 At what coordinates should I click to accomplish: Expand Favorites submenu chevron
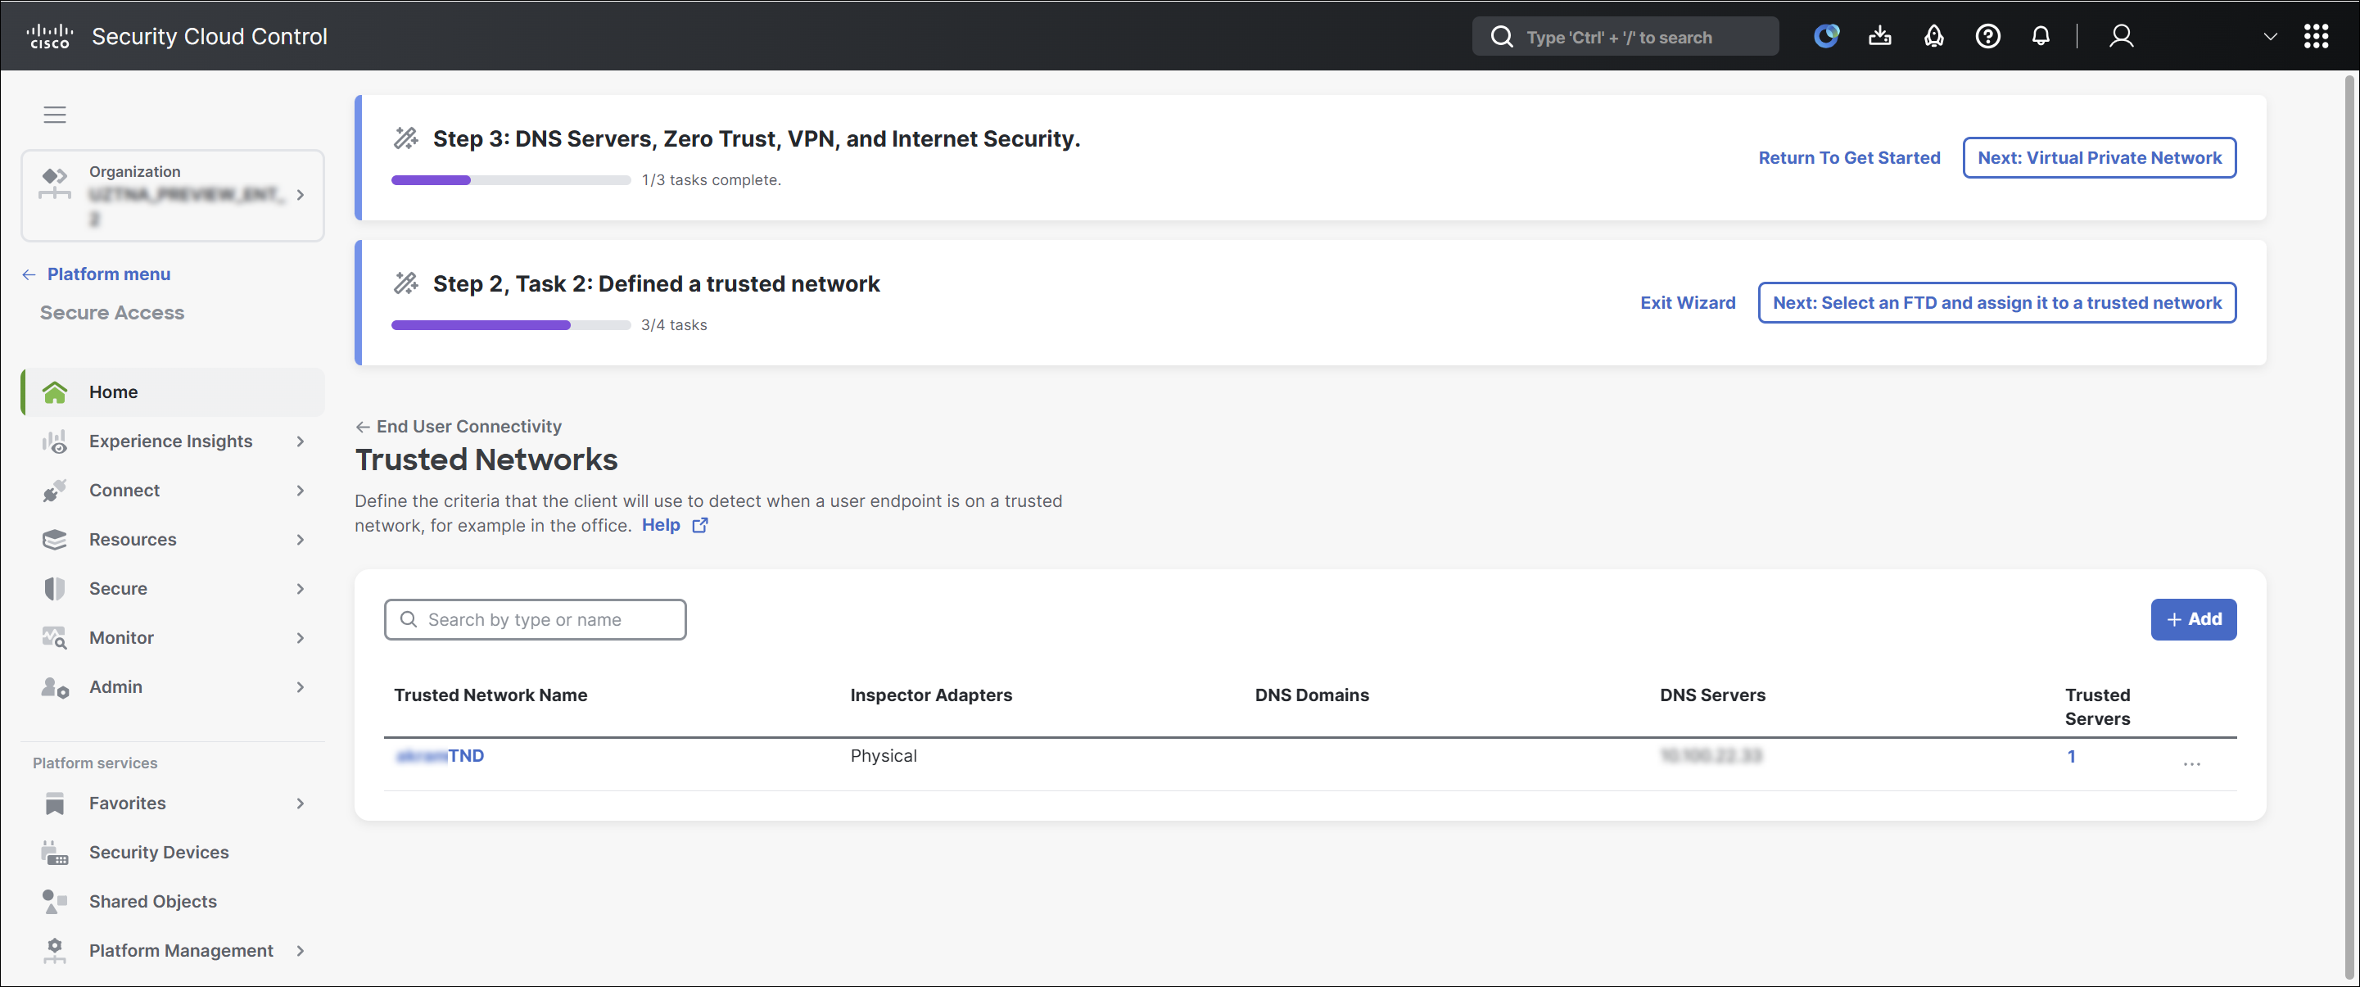300,804
